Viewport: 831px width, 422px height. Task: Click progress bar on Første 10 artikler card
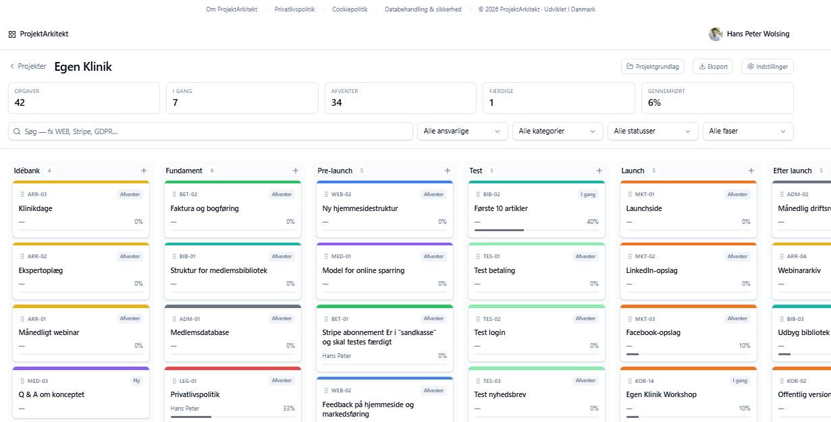536,230
